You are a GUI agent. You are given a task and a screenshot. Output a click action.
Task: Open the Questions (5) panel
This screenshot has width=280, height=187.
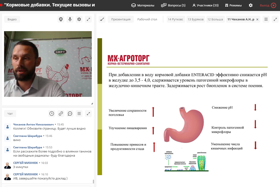click(173, 5)
